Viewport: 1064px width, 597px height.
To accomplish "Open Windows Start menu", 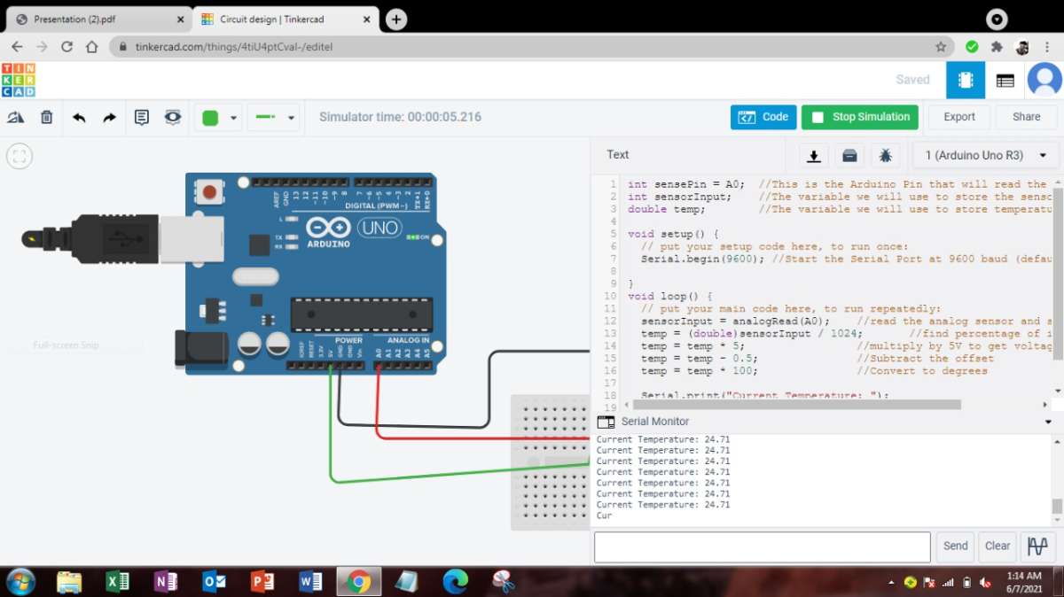I will pyautogui.click(x=20, y=582).
